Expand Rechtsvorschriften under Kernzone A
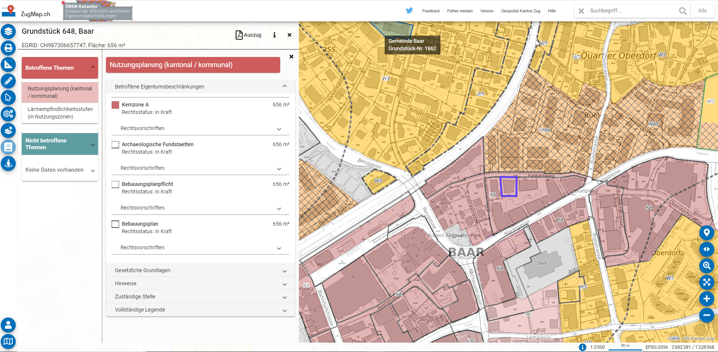 (200, 128)
